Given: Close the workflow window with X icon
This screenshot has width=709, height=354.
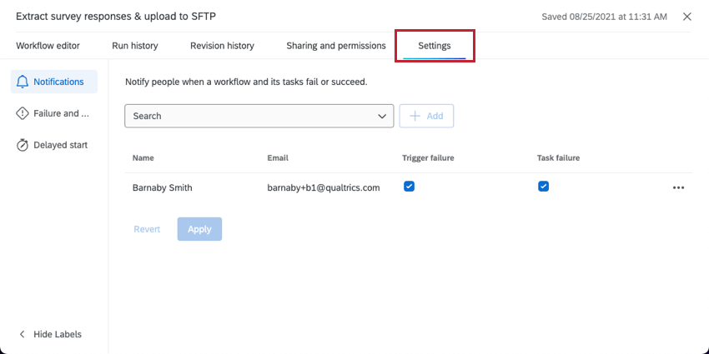Looking at the screenshot, I should tap(687, 17).
